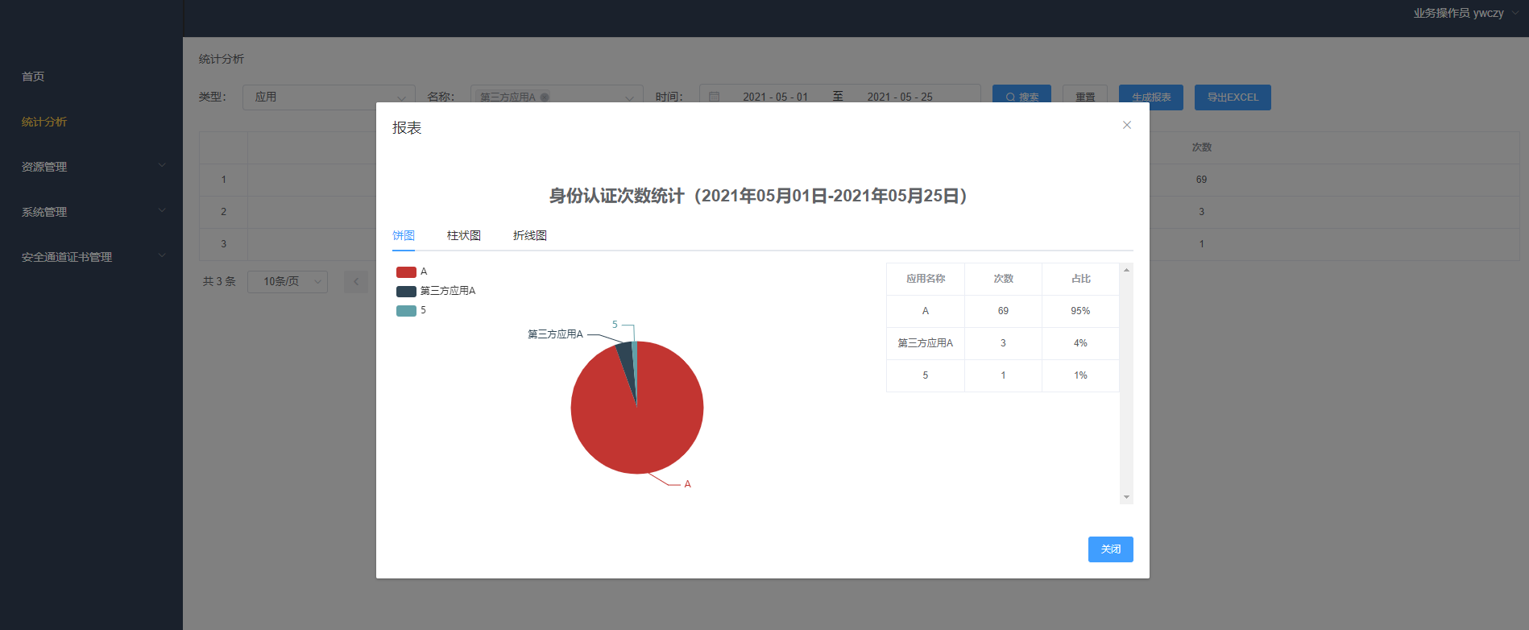
Task: Expand 安全通道证书管理 sidebar menu
Action: [x=91, y=257]
